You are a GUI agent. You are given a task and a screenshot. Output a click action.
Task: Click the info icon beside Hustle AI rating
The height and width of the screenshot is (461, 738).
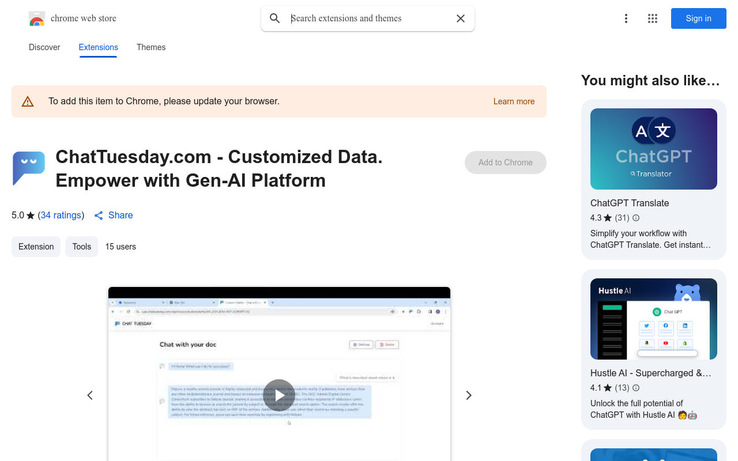pyautogui.click(x=636, y=388)
